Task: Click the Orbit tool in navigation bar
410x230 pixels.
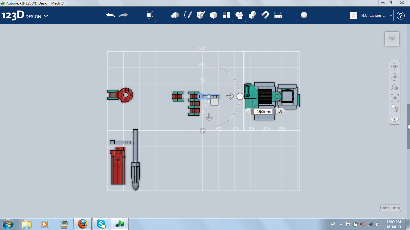Action: [x=395, y=77]
